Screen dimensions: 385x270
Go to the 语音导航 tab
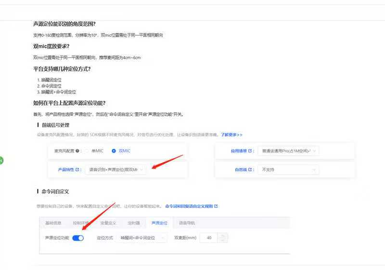click(187, 223)
